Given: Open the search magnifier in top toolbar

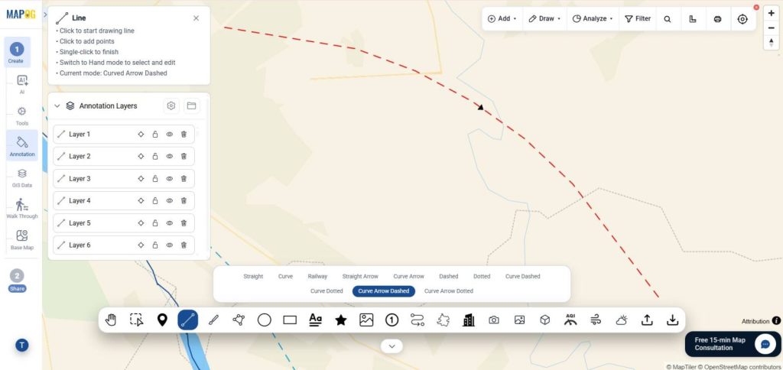Looking at the screenshot, I should click(x=667, y=19).
